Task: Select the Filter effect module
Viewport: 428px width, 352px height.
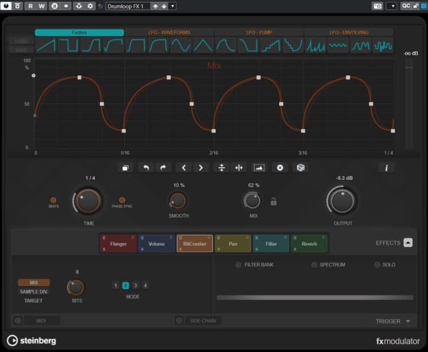Action: click(271, 243)
